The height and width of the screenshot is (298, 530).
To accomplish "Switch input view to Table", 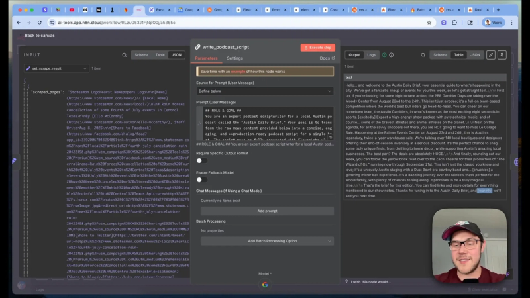I will coord(160,55).
